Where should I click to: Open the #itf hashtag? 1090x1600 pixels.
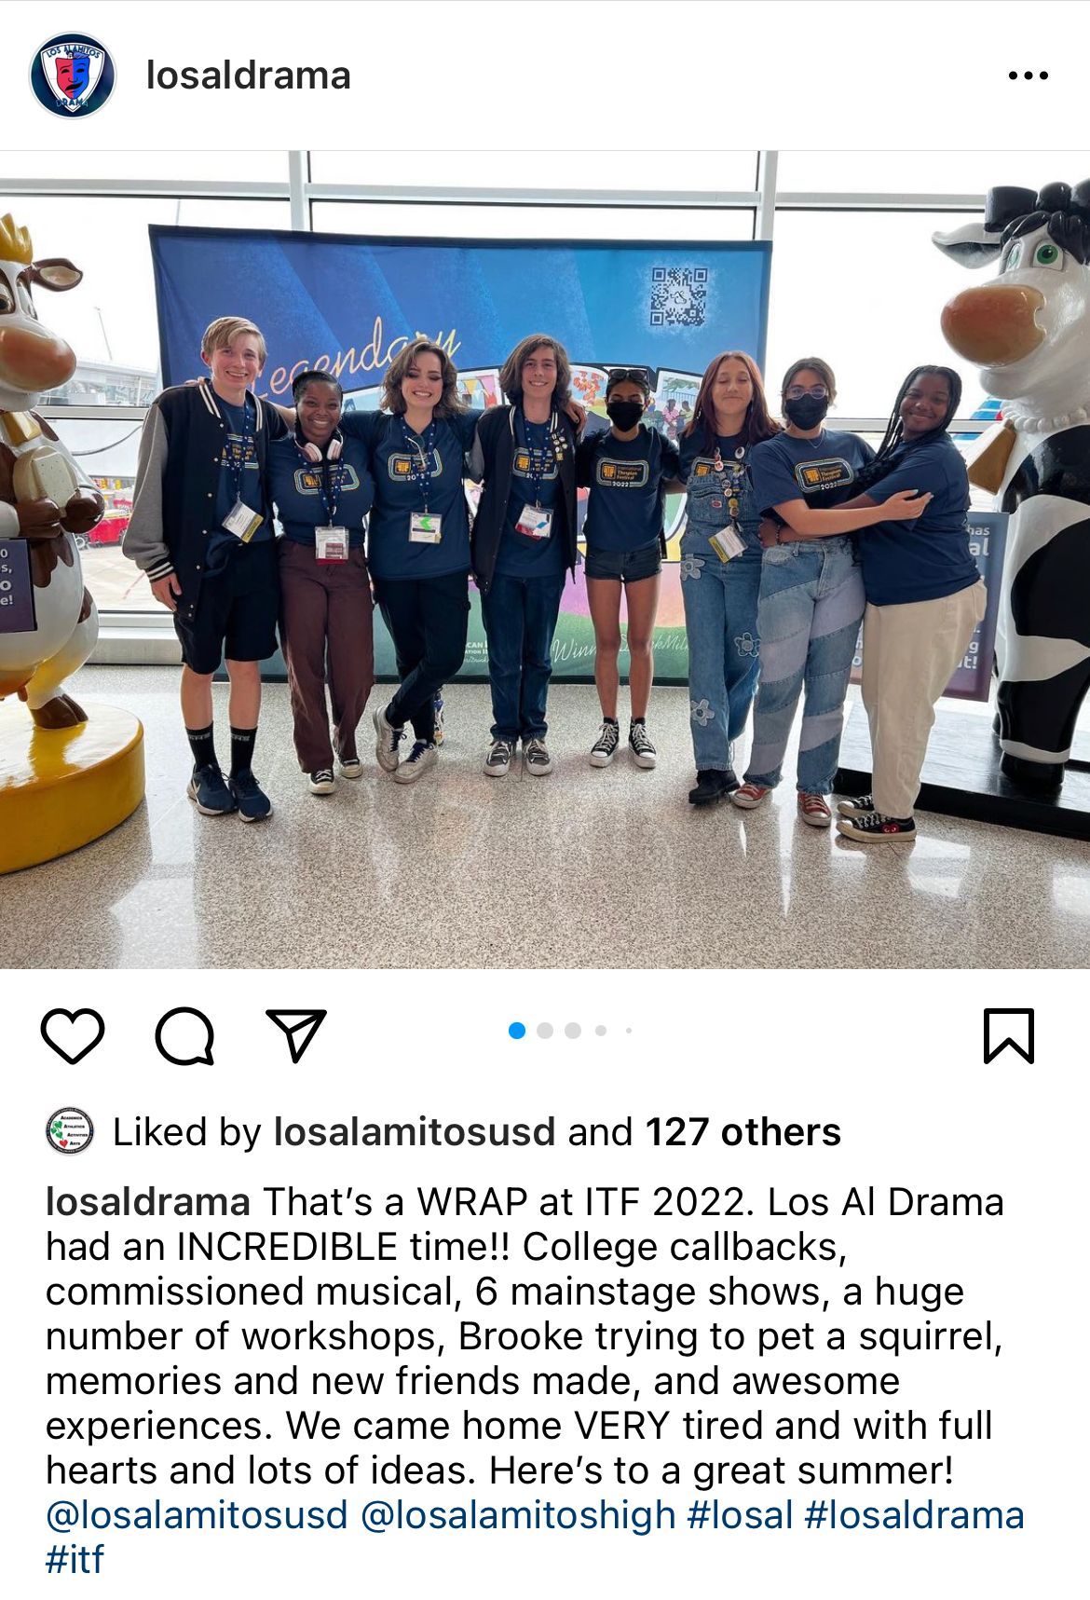[x=75, y=1559]
